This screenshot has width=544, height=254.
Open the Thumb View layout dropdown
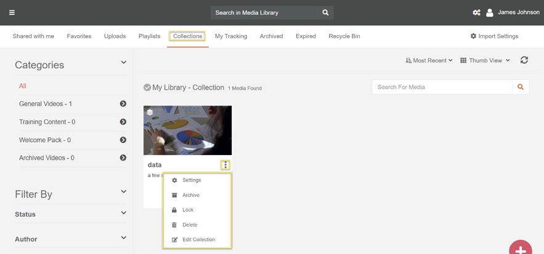point(485,60)
